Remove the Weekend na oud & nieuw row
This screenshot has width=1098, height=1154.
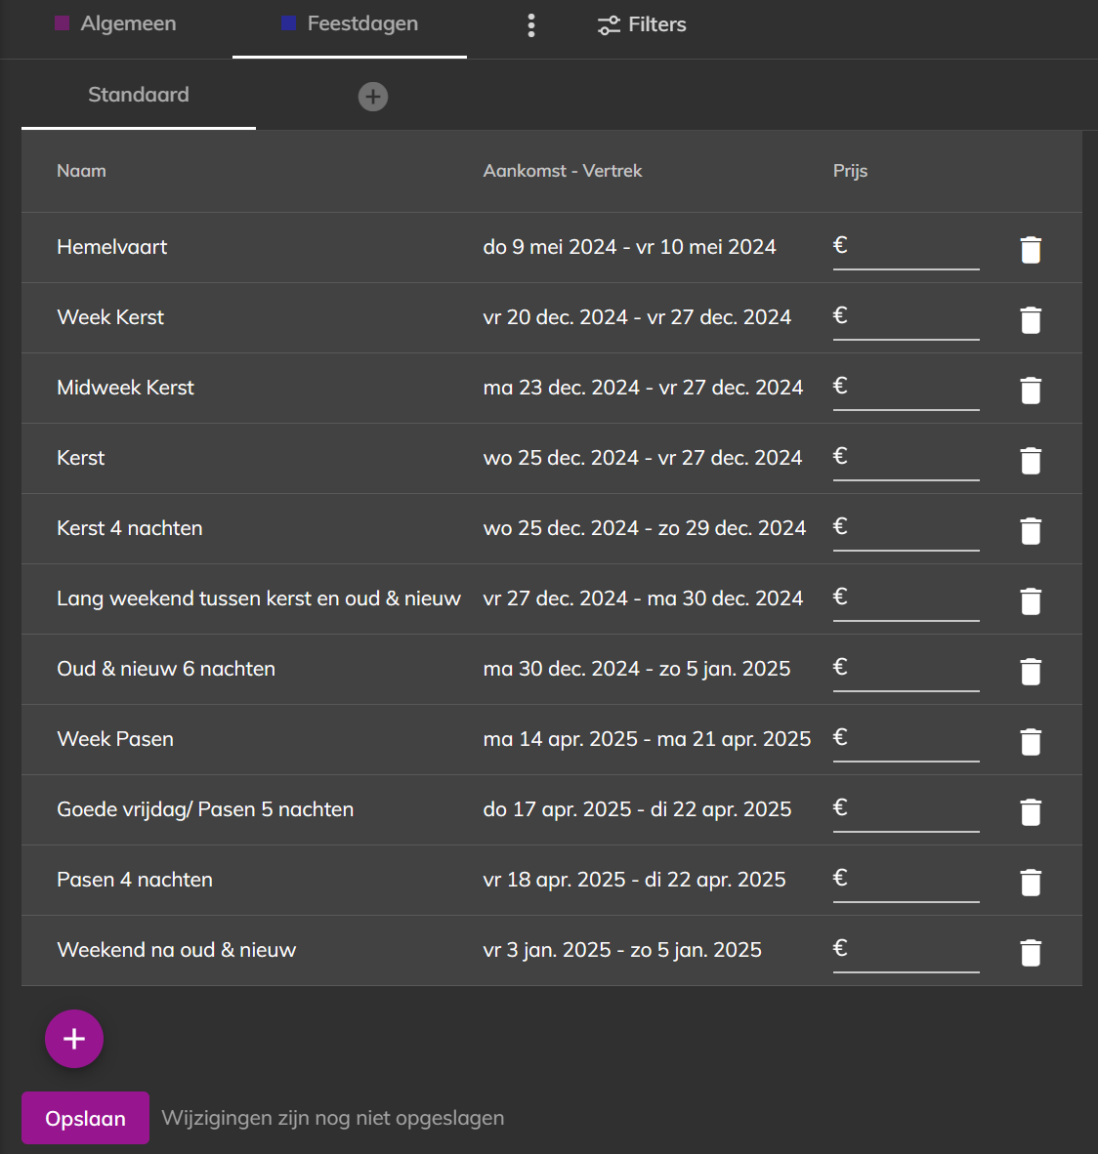[x=1031, y=952]
